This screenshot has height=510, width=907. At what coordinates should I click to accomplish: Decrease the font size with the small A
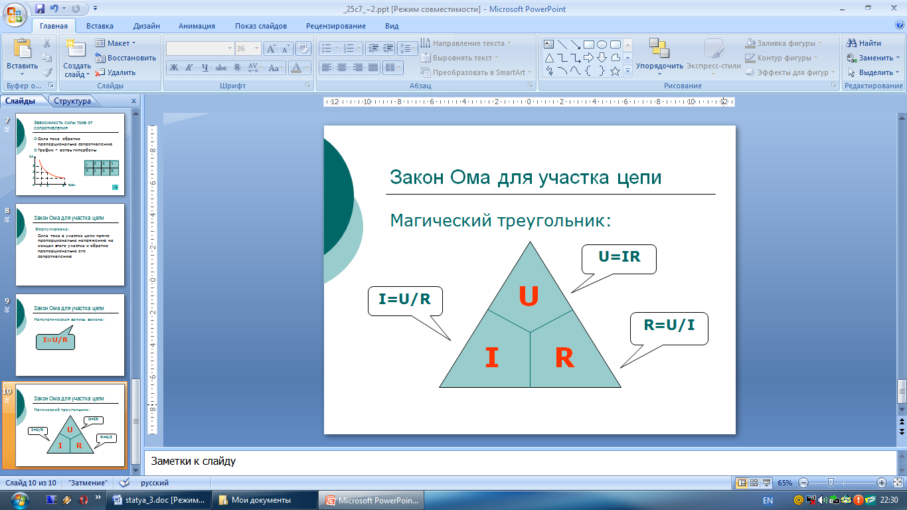pos(286,48)
